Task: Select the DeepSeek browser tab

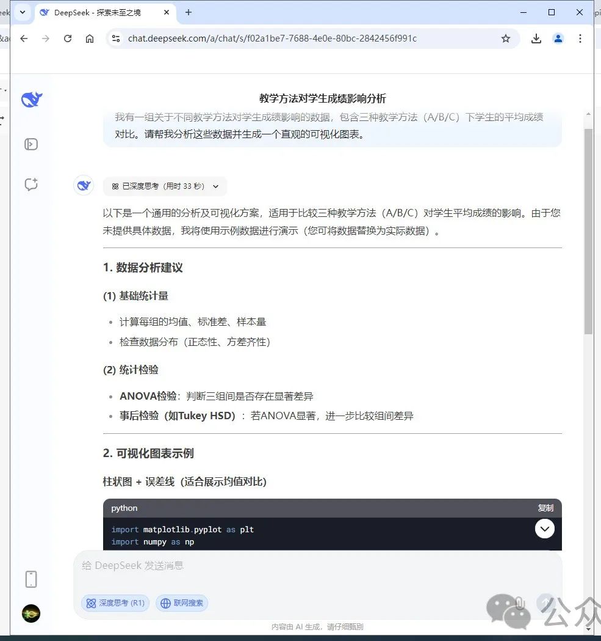Action: (98, 12)
